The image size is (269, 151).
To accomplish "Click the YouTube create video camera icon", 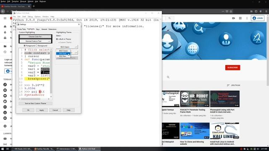I will (x=234, y=18).
